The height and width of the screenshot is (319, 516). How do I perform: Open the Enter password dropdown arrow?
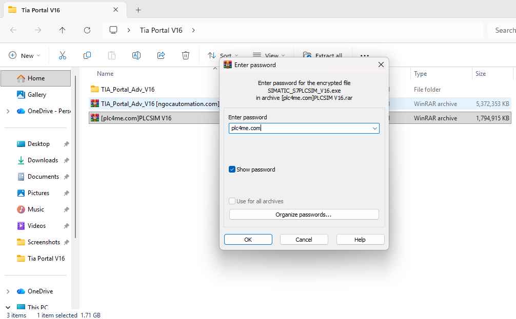374,129
